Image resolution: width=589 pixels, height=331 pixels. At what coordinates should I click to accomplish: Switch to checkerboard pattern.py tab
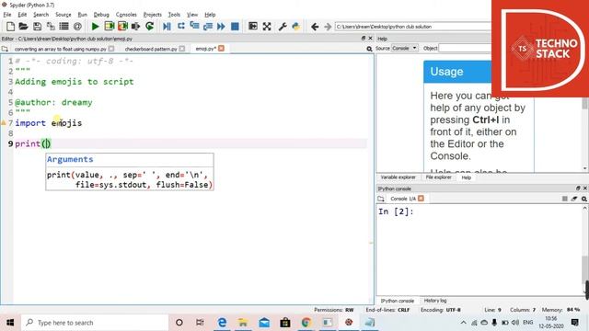pos(151,49)
